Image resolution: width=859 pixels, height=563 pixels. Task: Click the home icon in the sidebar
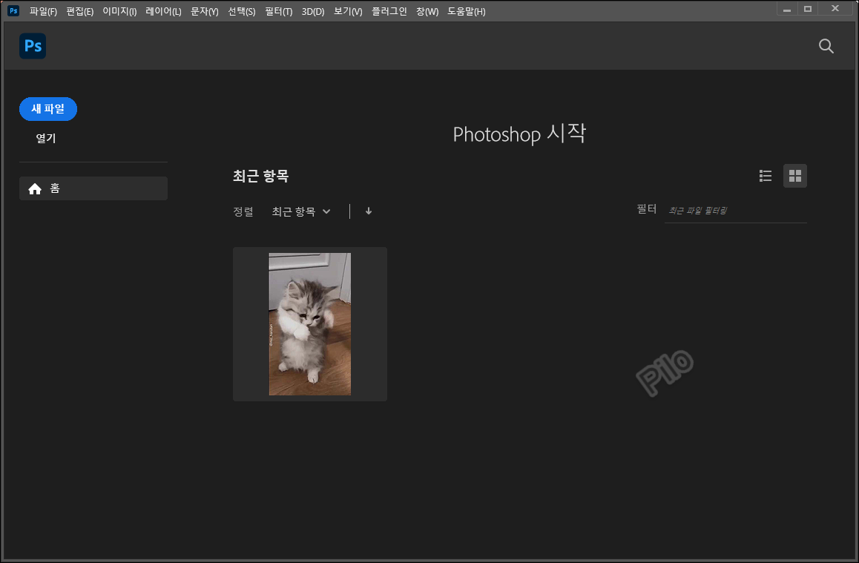click(34, 188)
